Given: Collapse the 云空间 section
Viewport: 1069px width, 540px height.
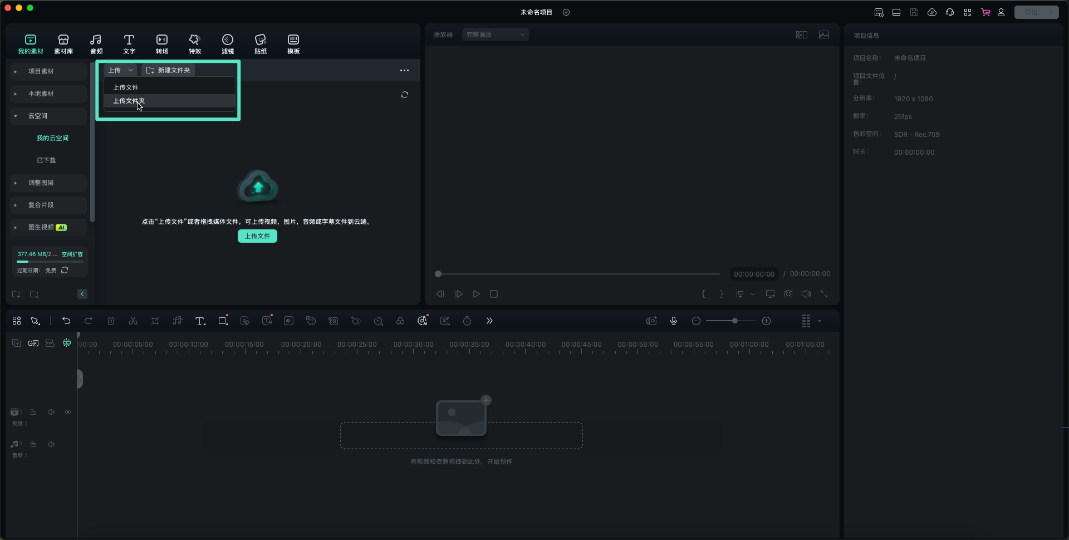Looking at the screenshot, I should pos(16,116).
